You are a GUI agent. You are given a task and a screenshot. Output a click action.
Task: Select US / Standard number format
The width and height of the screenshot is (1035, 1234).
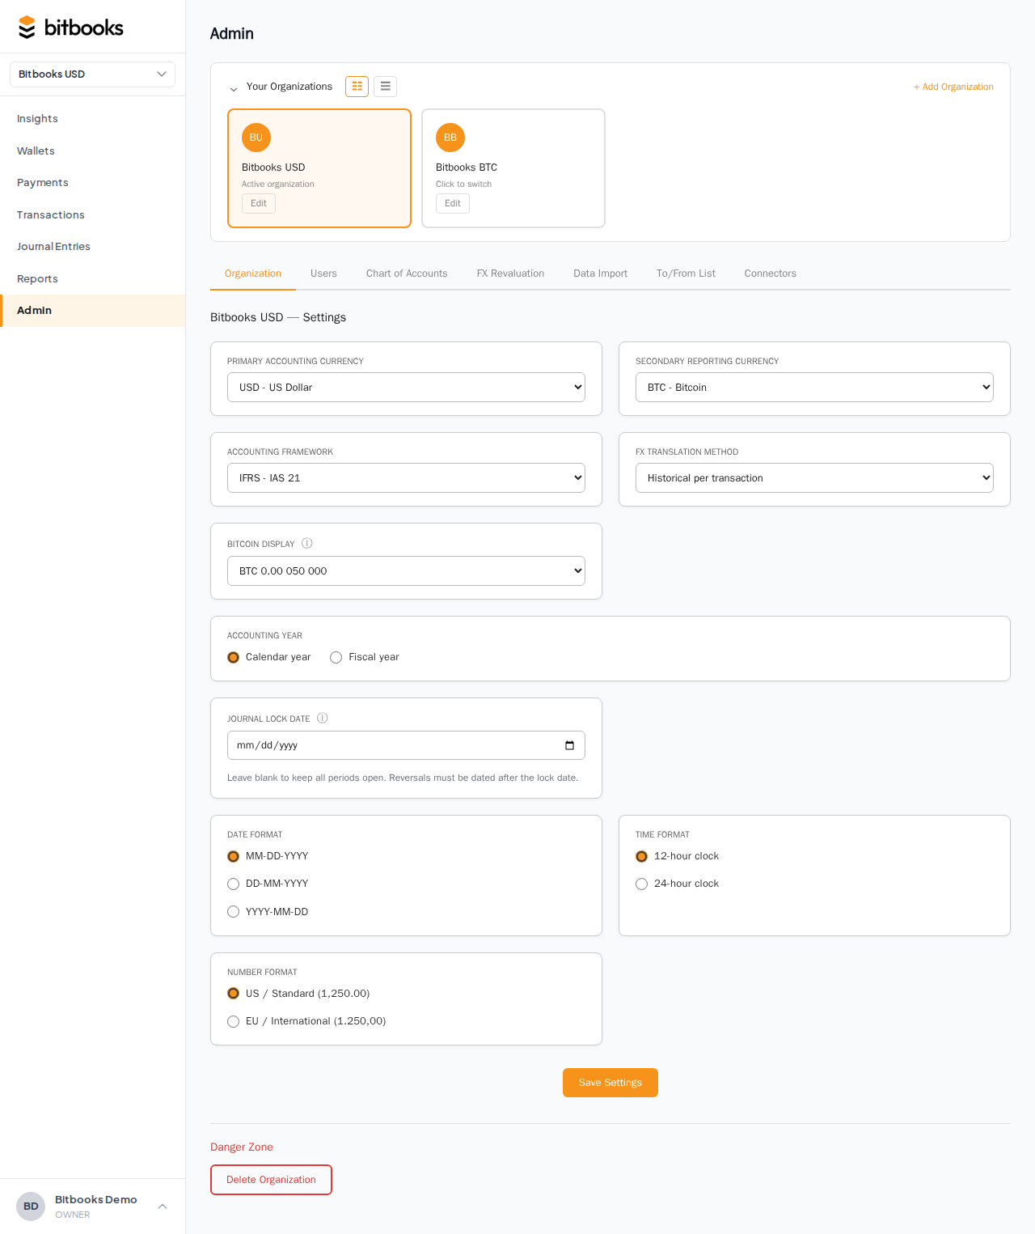point(233,994)
